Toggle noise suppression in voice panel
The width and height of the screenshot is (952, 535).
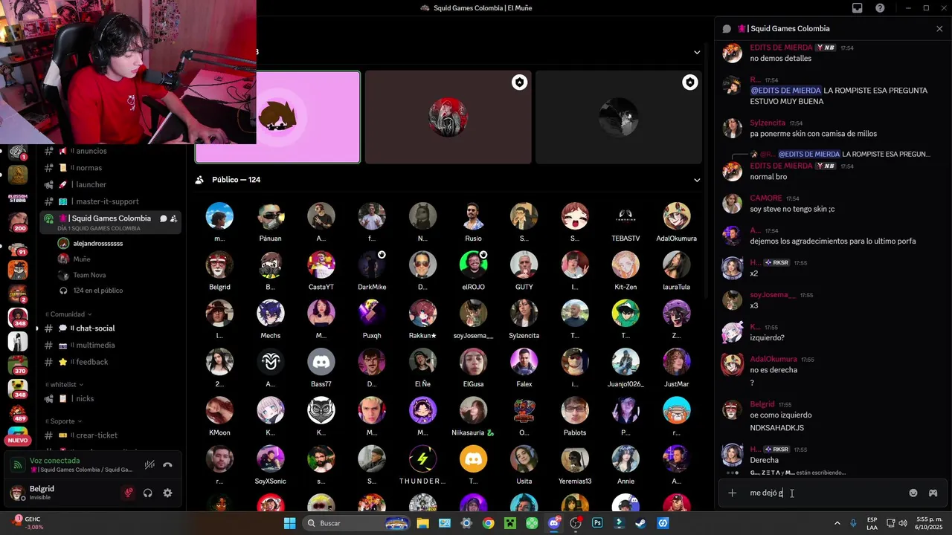point(149,464)
